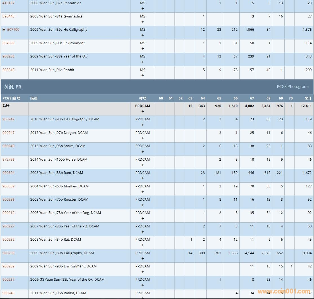This screenshot has width=314, height=299.
Task: Expand plus for 2003 Ram DCAM row
Action: [143, 178]
